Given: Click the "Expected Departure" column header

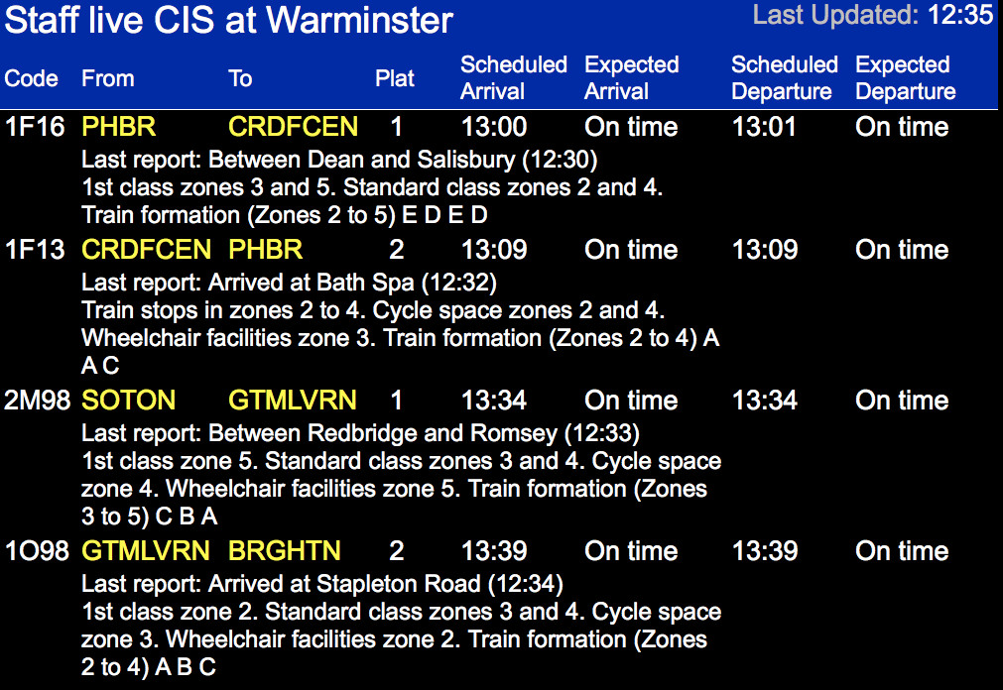Looking at the screenshot, I should [x=905, y=78].
